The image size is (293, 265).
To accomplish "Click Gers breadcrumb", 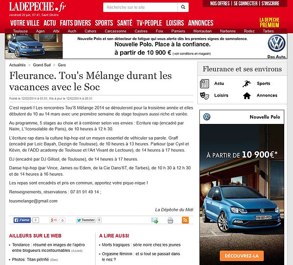I will 62,65.
